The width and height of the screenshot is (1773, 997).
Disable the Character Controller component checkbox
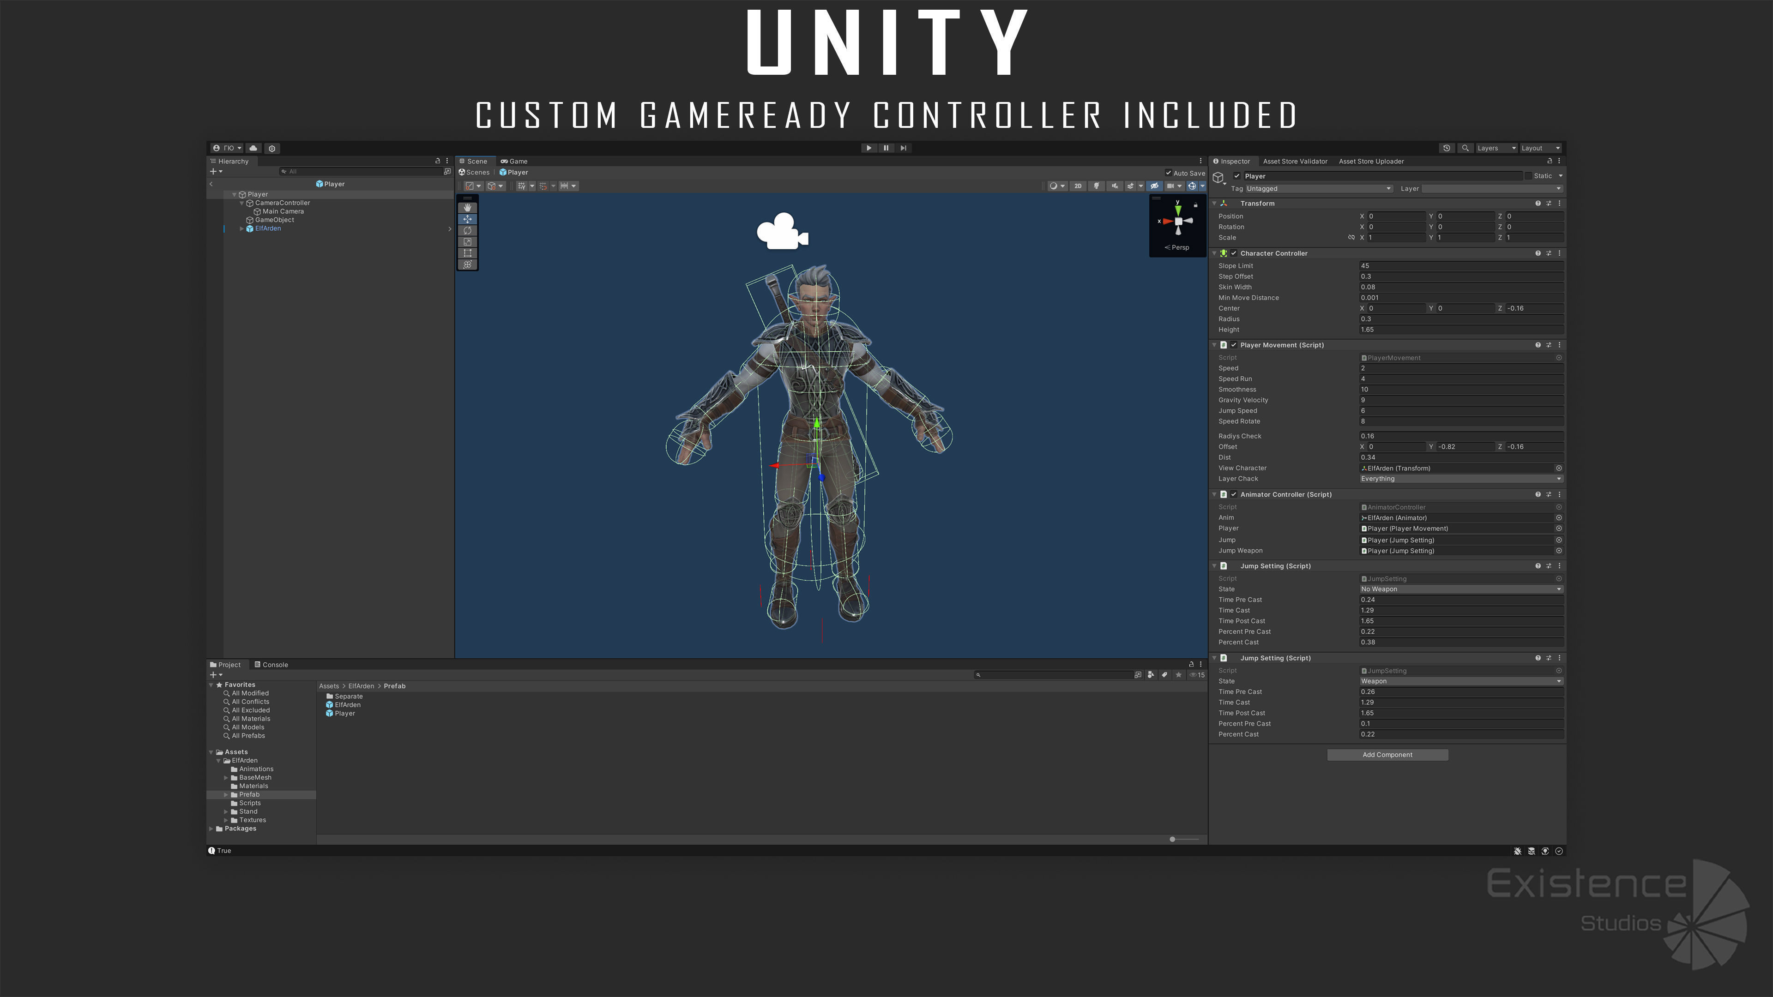pyautogui.click(x=1234, y=253)
